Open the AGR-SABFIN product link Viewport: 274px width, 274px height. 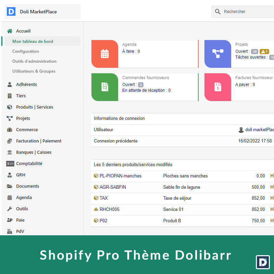113,187
